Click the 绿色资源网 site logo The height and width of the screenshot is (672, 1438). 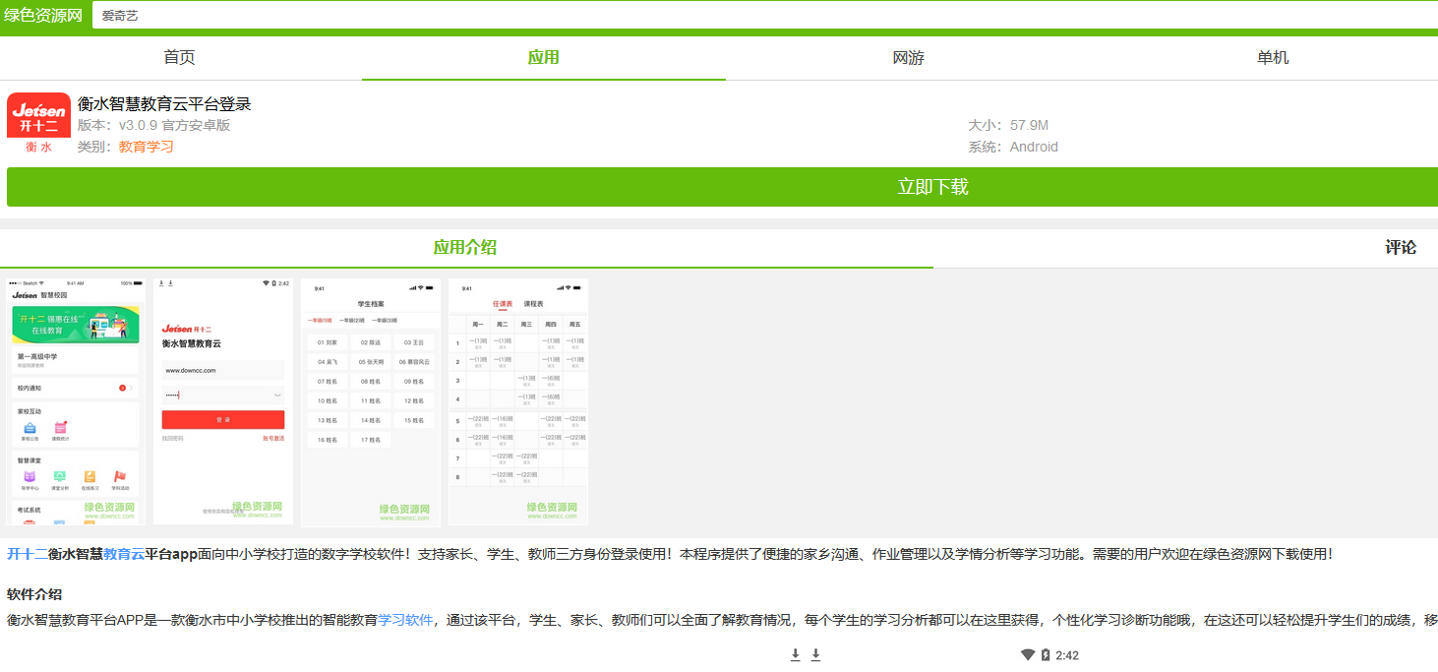(x=43, y=16)
